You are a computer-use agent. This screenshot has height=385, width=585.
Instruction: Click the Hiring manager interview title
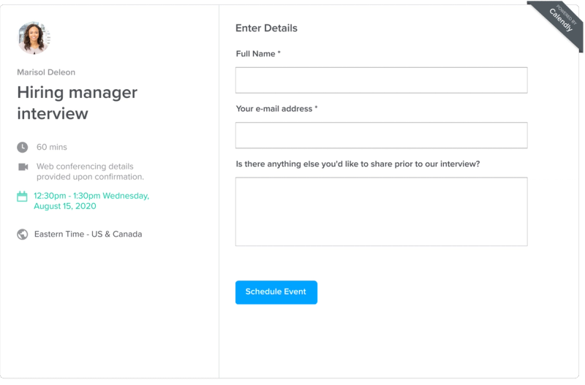pyautogui.click(x=78, y=103)
